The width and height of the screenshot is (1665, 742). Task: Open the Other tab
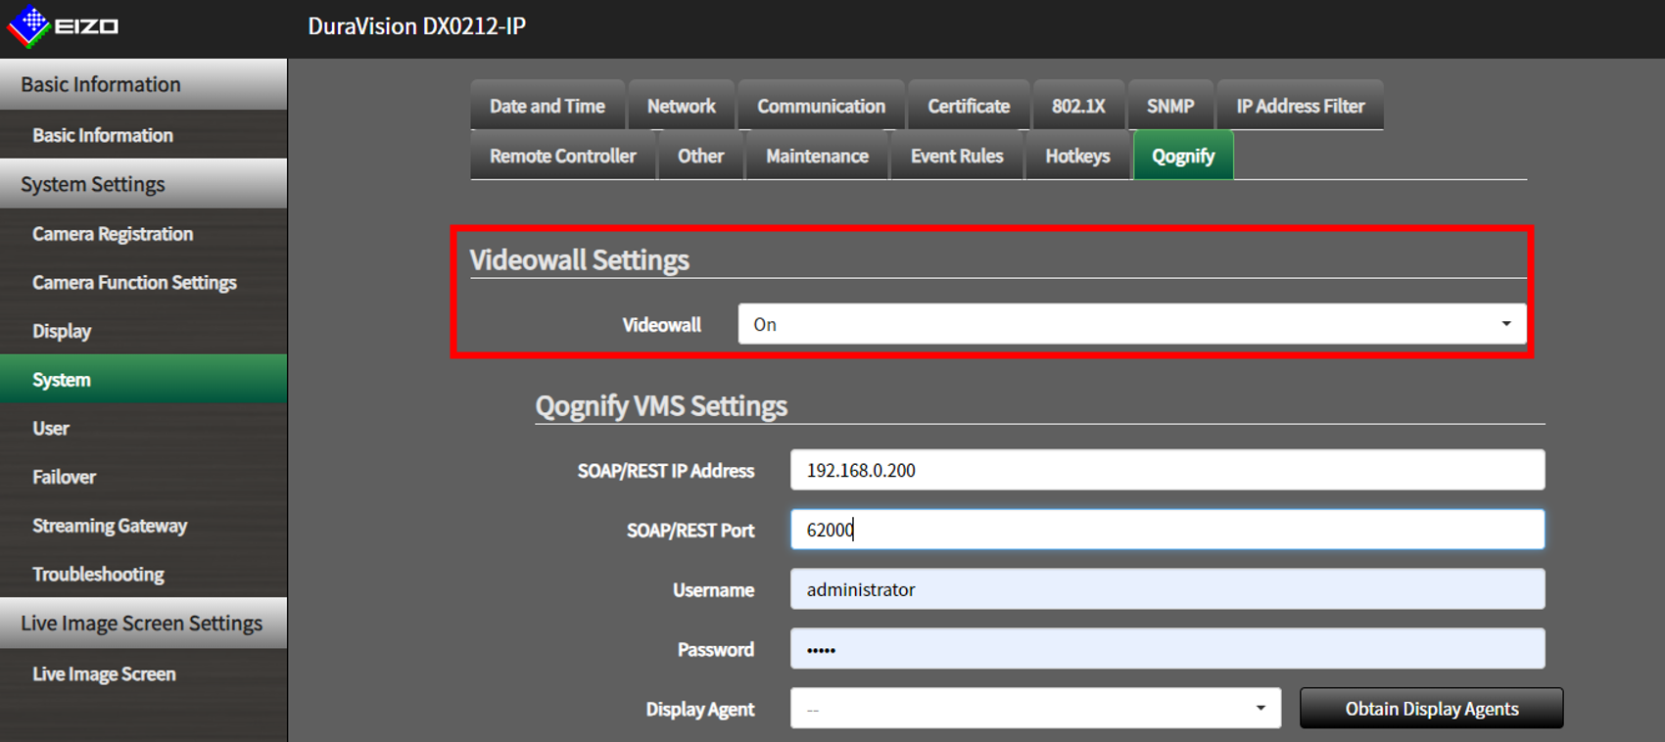click(x=700, y=156)
